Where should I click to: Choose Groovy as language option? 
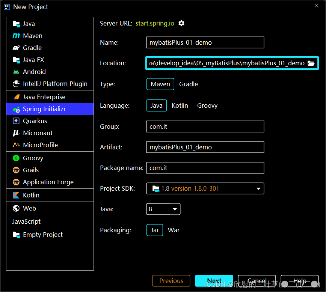[207, 105]
